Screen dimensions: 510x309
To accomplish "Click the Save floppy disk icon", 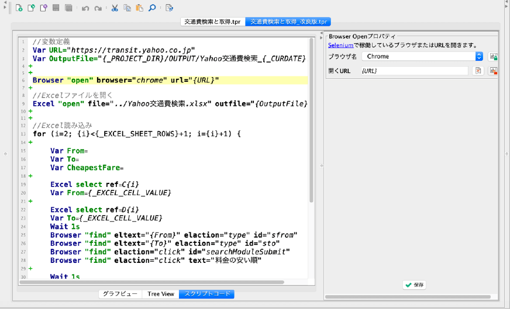I will point(56,8).
